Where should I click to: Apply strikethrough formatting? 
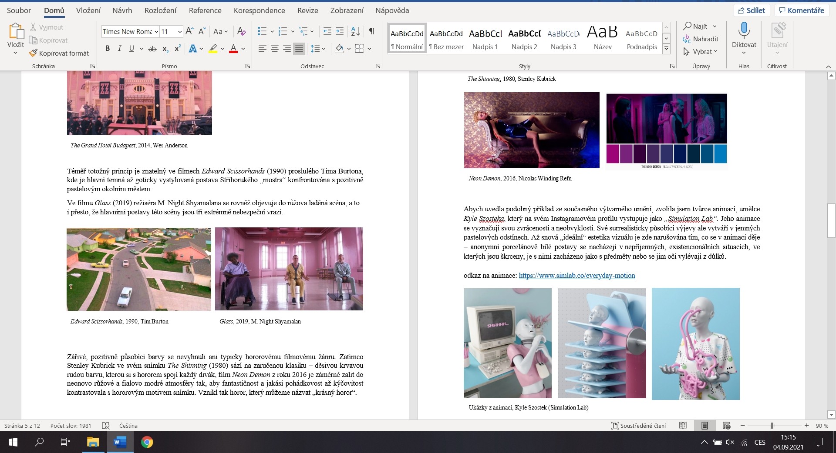pyautogui.click(x=152, y=49)
